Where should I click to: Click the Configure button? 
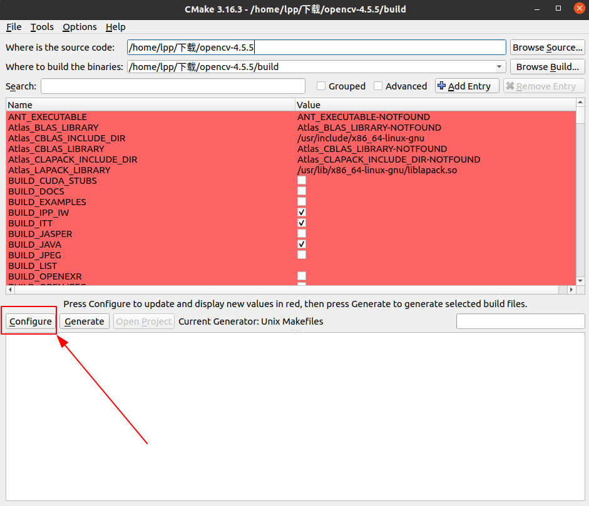click(x=31, y=321)
